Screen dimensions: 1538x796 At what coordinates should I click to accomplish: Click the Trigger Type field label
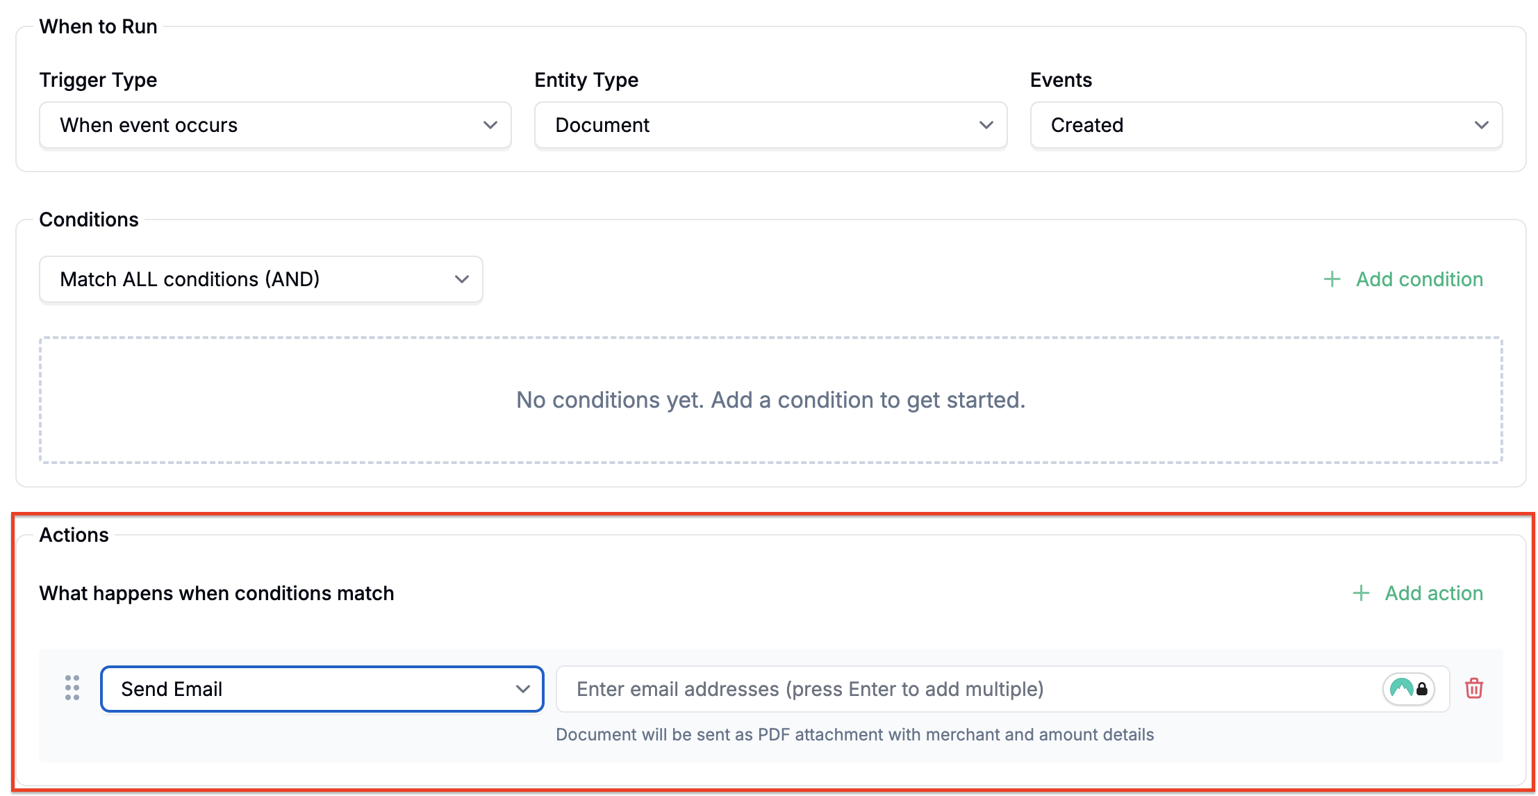(x=98, y=80)
